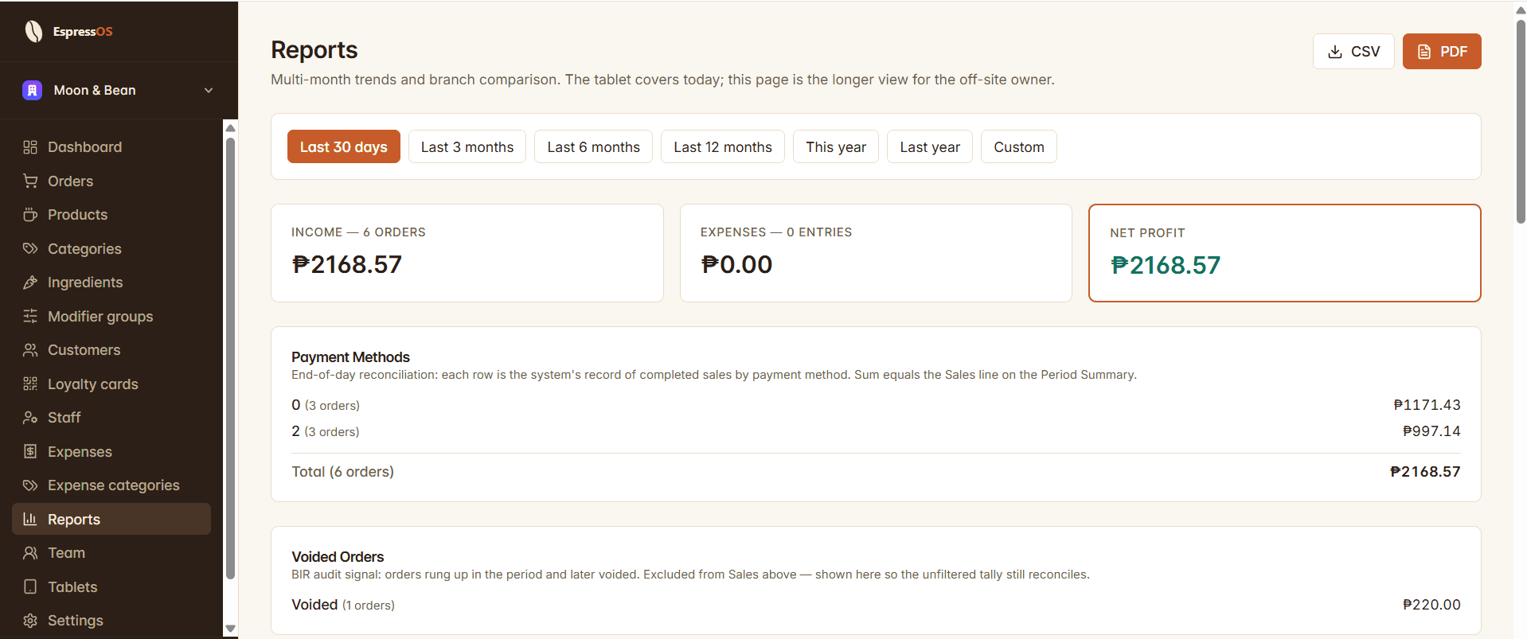Open the Dashboard page label
Viewport: 1527px width, 639px height.
[x=84, y=147]
